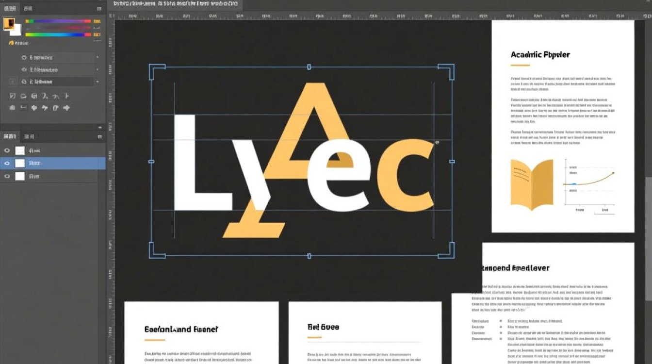Adjust the top rainbow color slider
Image resolution: width=652 pixels, height=364 pixels.
pos(58,21)
